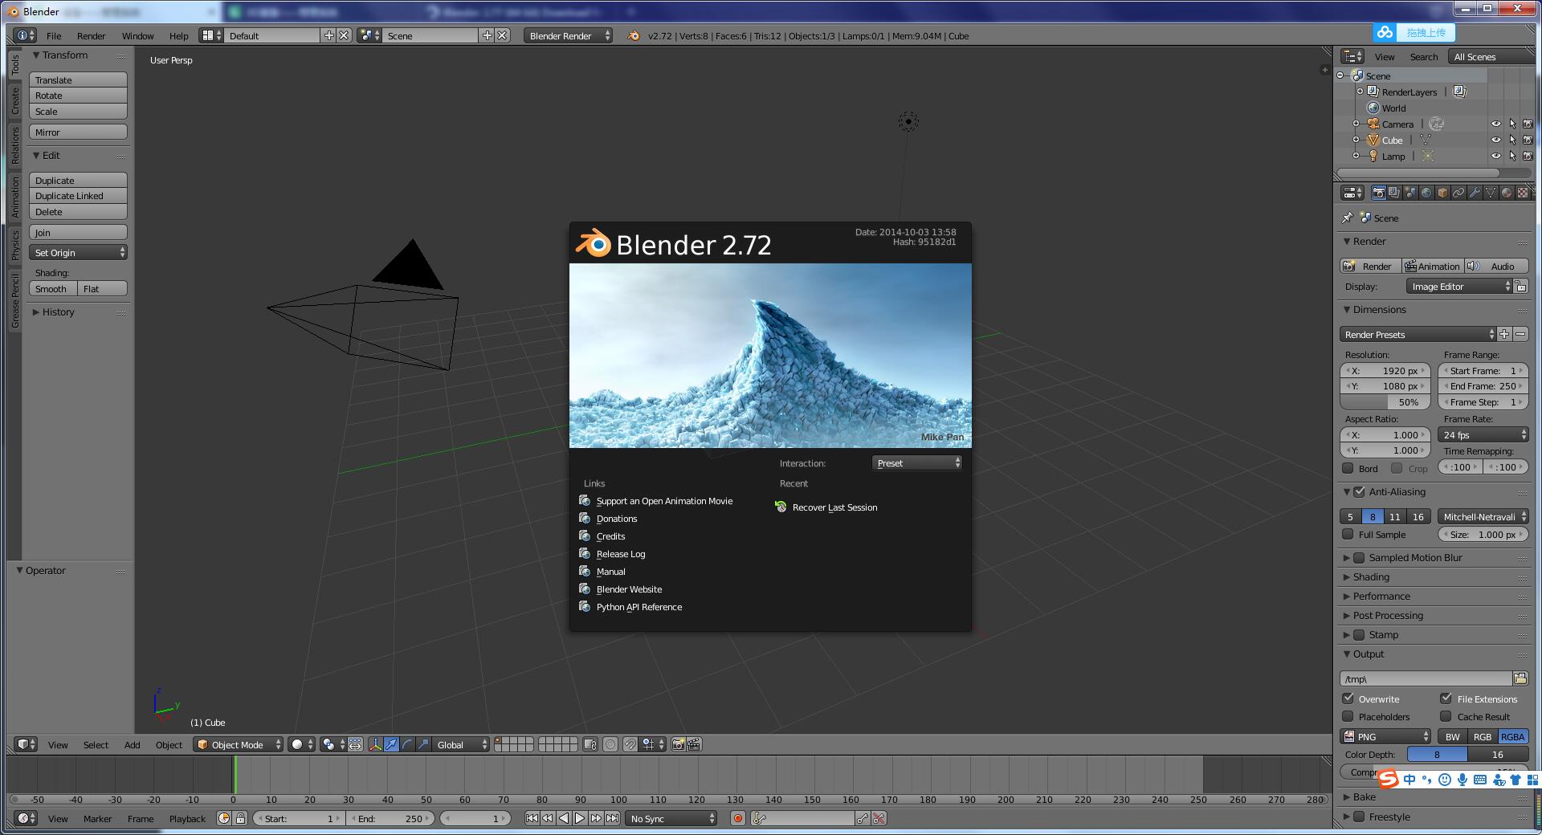Open the Object Constraints tab (chain link icon)
1542x835 pixels.
click(1458, 193)
